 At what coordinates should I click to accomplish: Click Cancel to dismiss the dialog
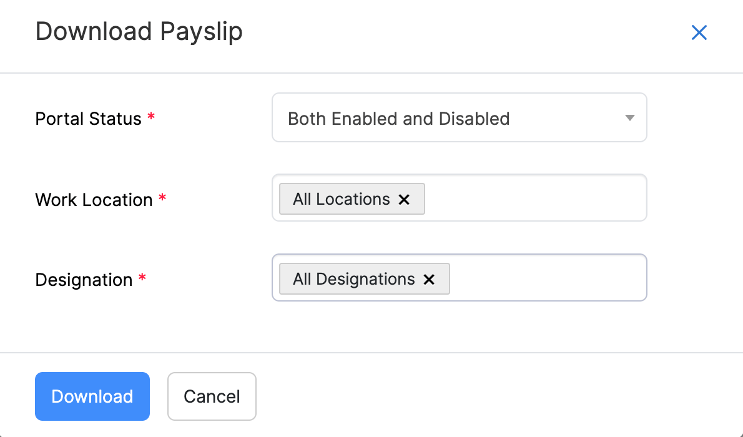tap(212, 396)
